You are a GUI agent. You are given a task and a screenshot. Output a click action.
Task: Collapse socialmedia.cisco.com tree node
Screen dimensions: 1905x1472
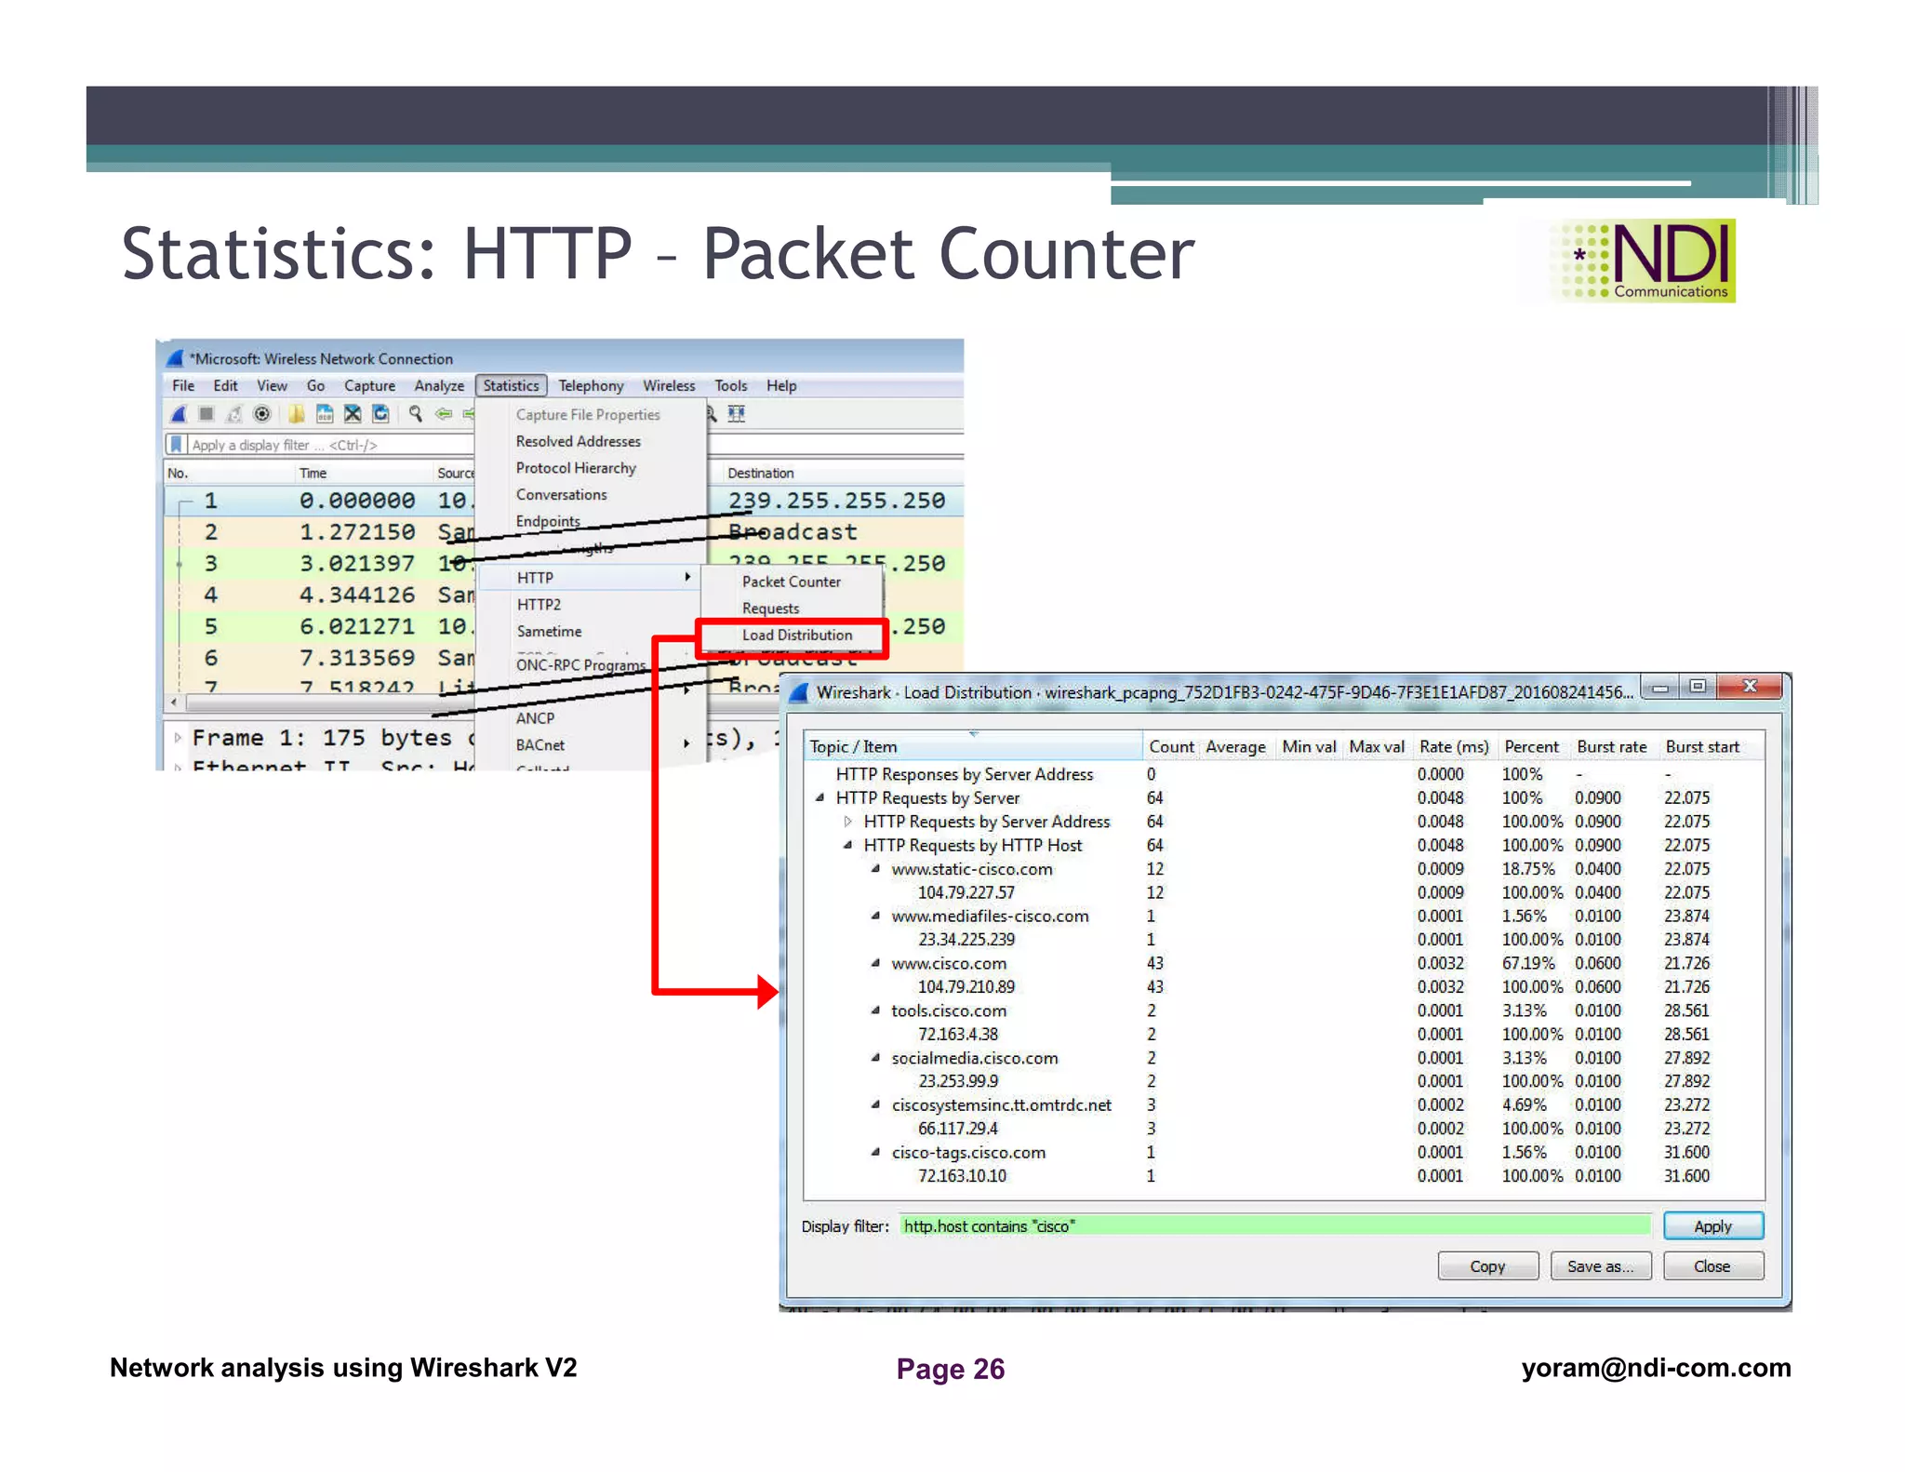875,1058
